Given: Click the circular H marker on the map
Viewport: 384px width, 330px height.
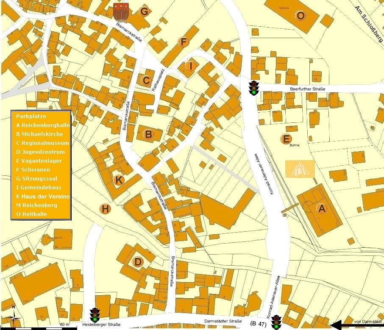Looking at the screenshot, I should pos(106,208).
